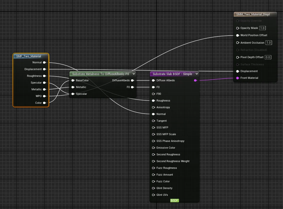Screen dimensions: 283x209
Task: Click the Fuzz Color input pin
Action: click(x=153, y=182)
